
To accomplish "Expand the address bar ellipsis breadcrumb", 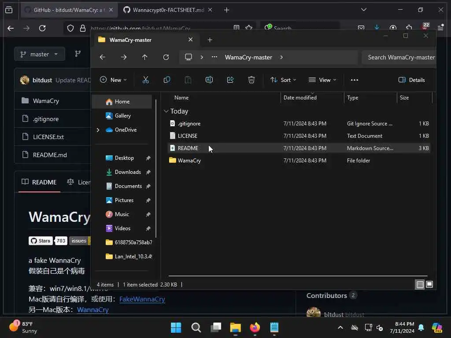I will pos(214,57).
